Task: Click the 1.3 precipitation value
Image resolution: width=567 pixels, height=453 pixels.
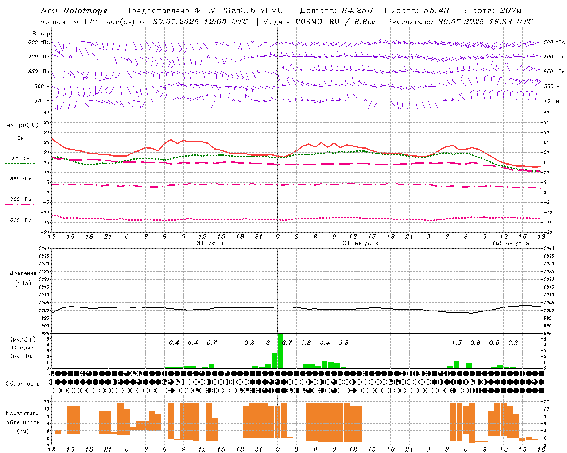Action: pos(306,343)
